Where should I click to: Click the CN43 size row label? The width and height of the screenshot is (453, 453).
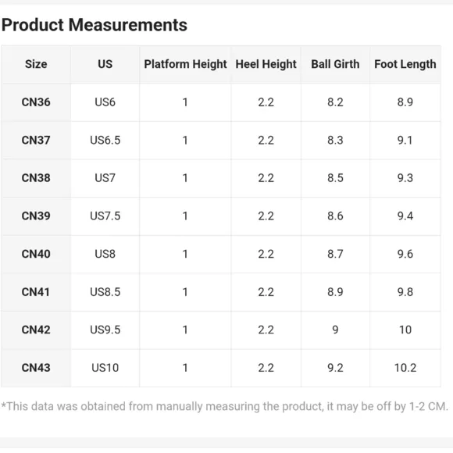(x=36, y=368)
